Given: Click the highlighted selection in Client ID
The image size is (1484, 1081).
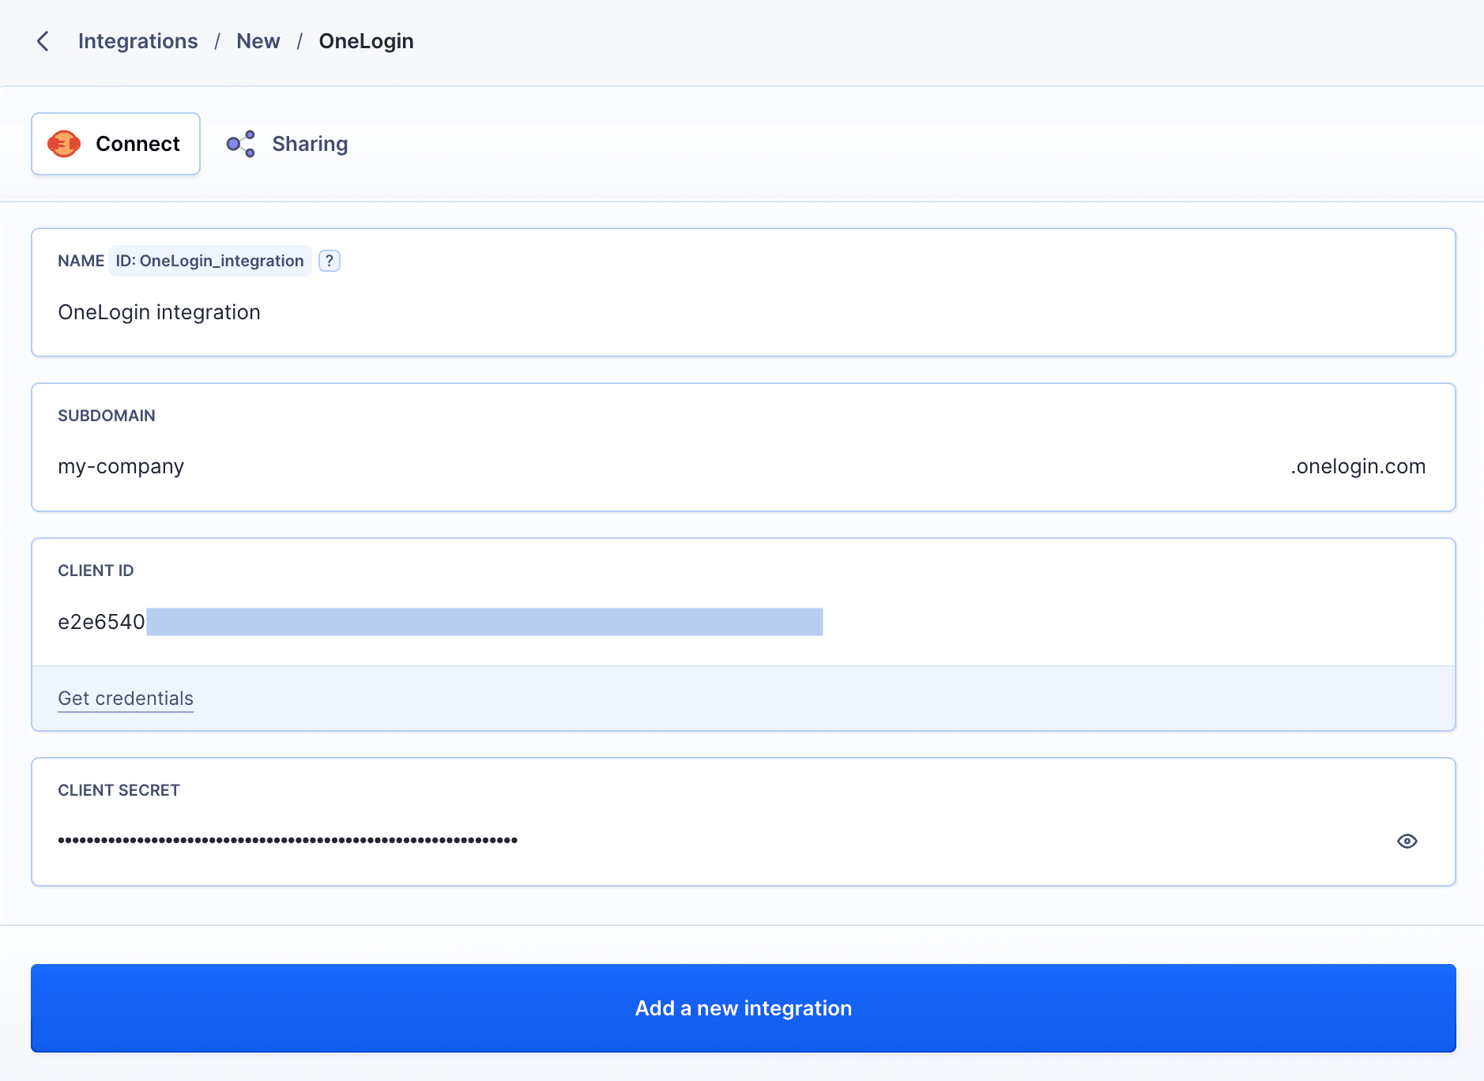Looking at the screenshot, I should coord(484,622).
